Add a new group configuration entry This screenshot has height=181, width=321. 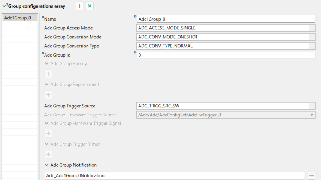[80, 6]
